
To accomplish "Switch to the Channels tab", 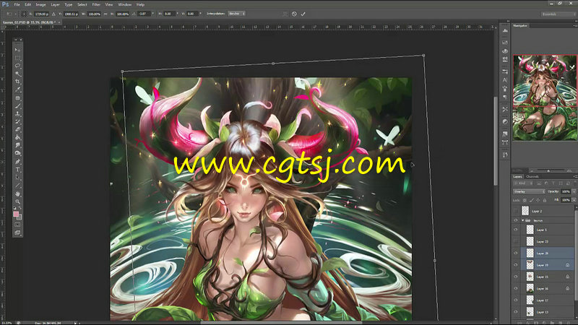I will point(532,176).
